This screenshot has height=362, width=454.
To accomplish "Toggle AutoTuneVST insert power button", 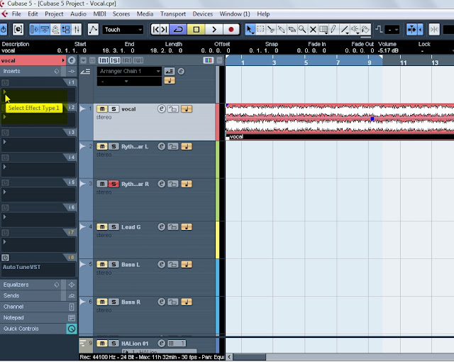I will point(5,258).
